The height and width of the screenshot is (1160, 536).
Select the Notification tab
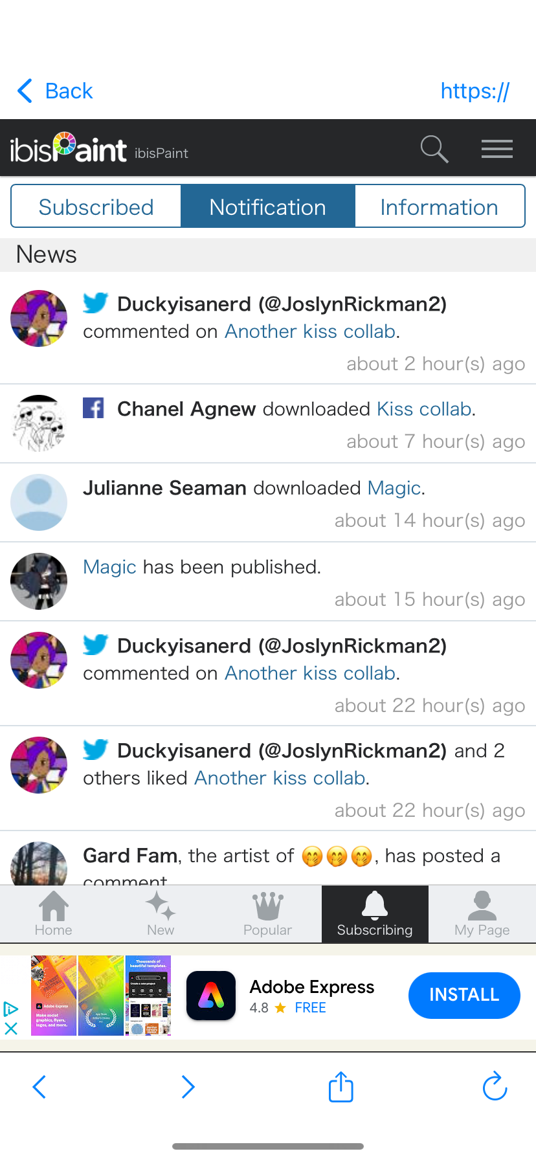(268, 206)
